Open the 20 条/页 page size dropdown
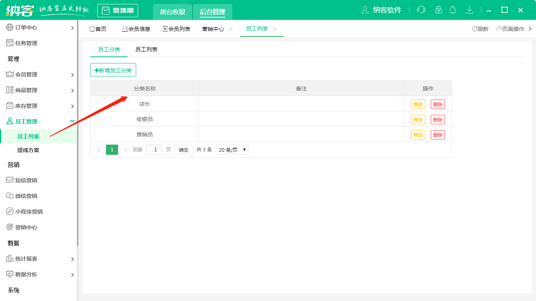 pos(232,150)
